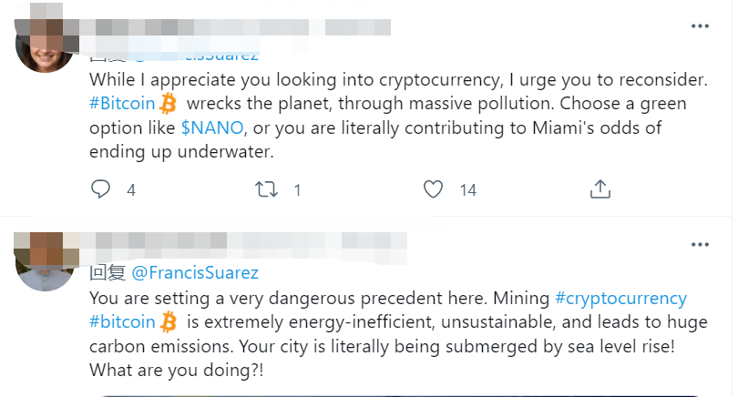Open lowercase #bitcoin hashtag in second tweet

coord(121,321)
